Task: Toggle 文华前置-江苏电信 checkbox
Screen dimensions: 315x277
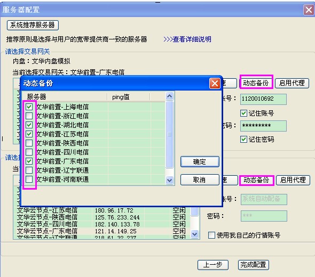Action: coord(29,134)
